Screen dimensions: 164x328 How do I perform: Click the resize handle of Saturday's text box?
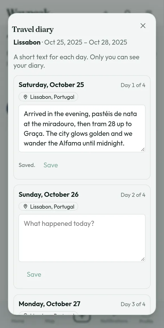pyautogui.click(x=143, y=149)
